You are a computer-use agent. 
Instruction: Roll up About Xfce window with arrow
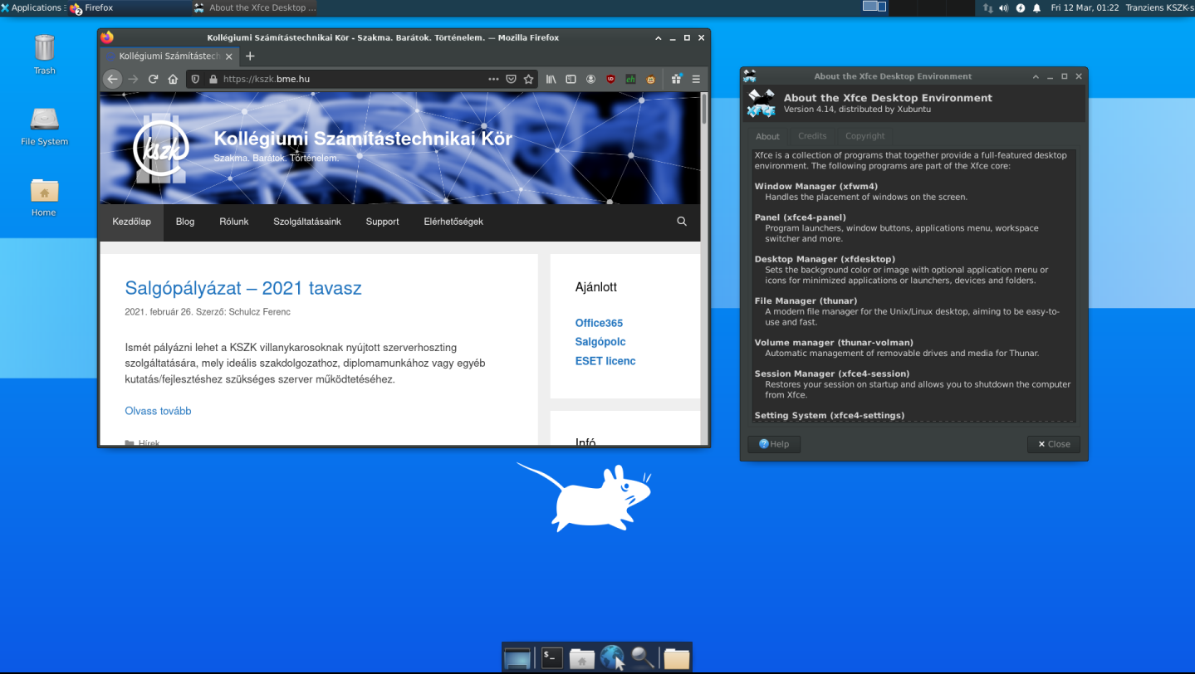pyautogui.click(x=1036, y=76)
